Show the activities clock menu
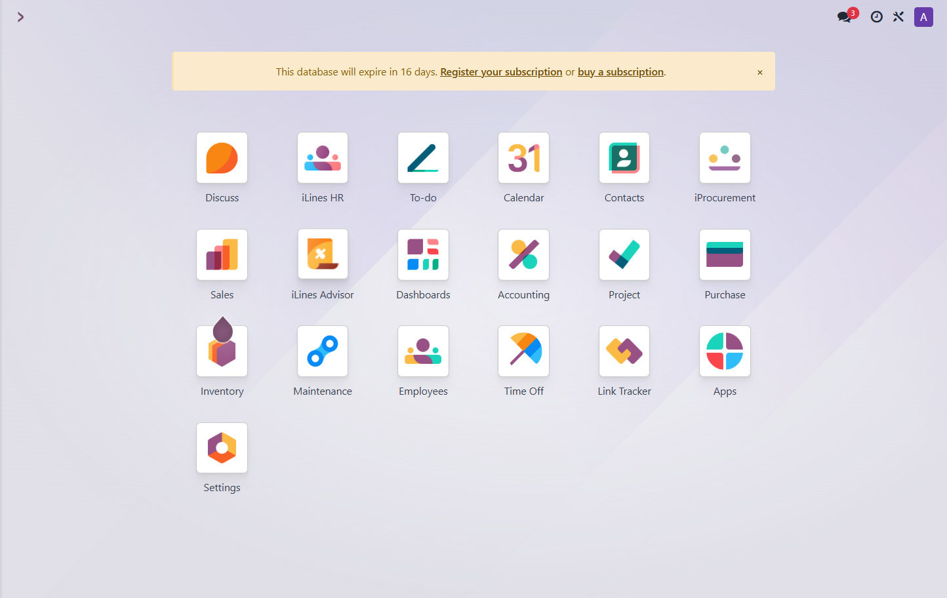The width and height of the screenshot is (947, 598). [x=876, y=17]
